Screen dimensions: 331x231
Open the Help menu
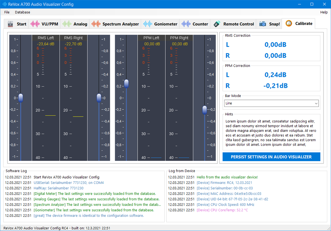[324, 12]
